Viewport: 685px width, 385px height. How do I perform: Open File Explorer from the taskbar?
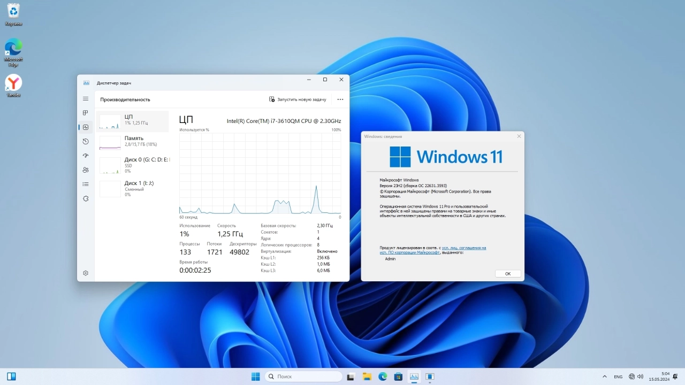367,376
